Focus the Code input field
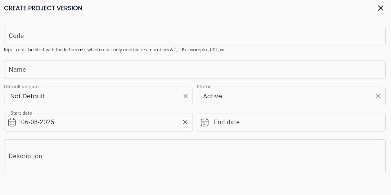 point(195,36)
